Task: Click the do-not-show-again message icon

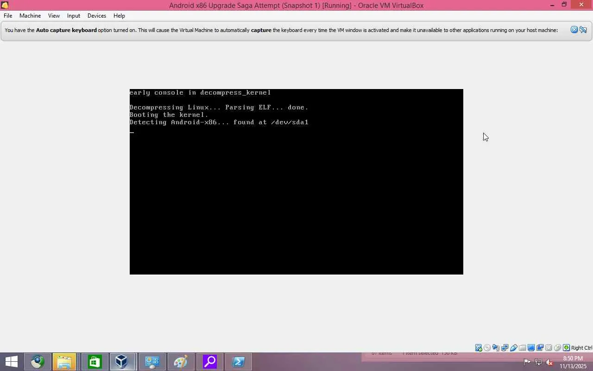Action: pyautogui.click(x=583, y=30)
